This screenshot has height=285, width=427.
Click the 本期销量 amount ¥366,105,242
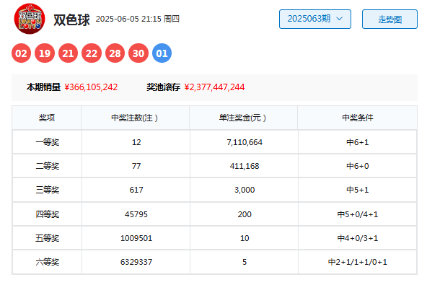(91, 87)
